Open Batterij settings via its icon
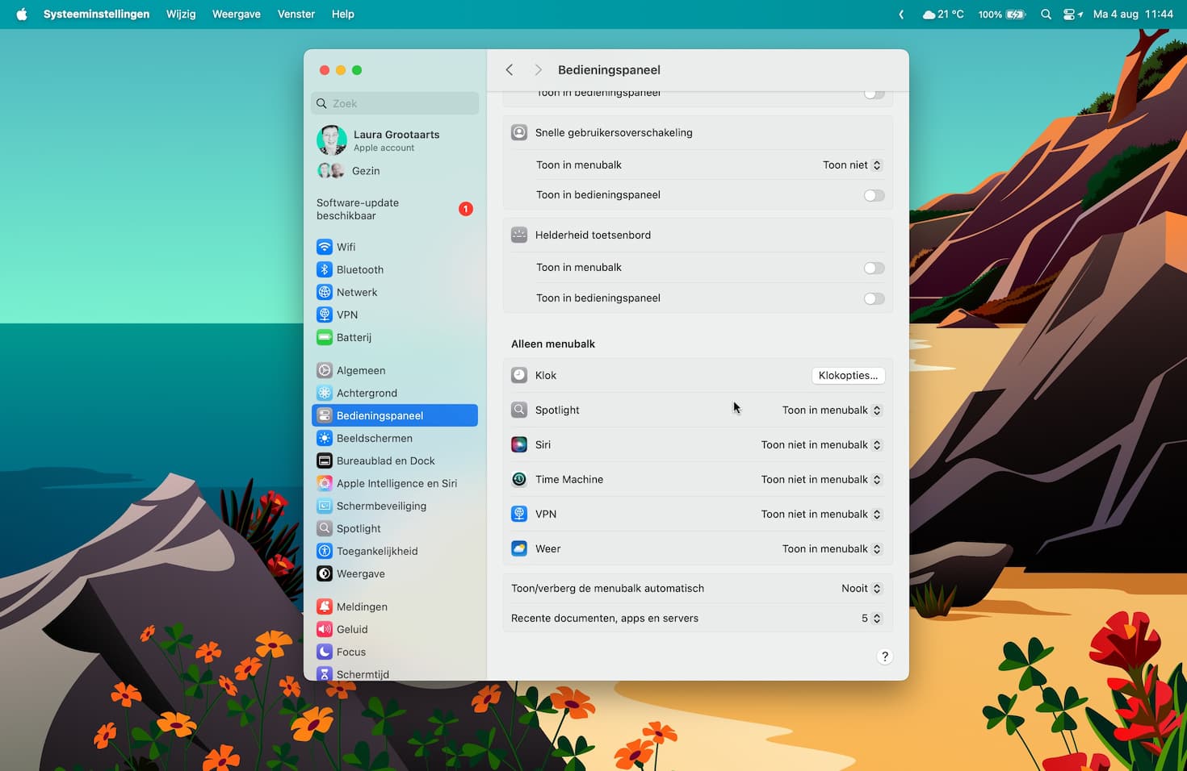 pos(325,337)
